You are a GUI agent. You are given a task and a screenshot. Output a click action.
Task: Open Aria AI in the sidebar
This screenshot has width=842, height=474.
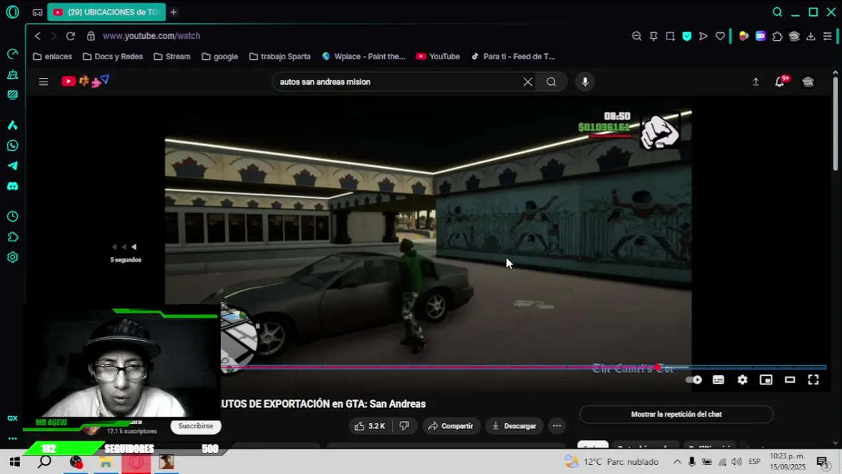click(12, 125)
